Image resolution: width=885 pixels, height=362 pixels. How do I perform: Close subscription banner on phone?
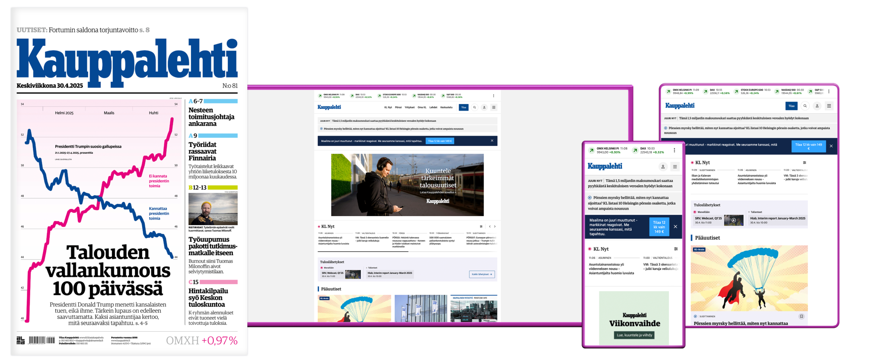coord(675,227)
